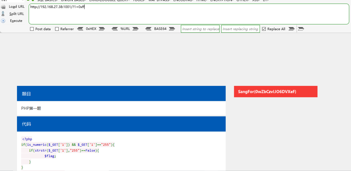Encode selection using the BASE64 right arrow
Image resolution: width=351 pixels, height=171 pixels.
click(172, 29)
